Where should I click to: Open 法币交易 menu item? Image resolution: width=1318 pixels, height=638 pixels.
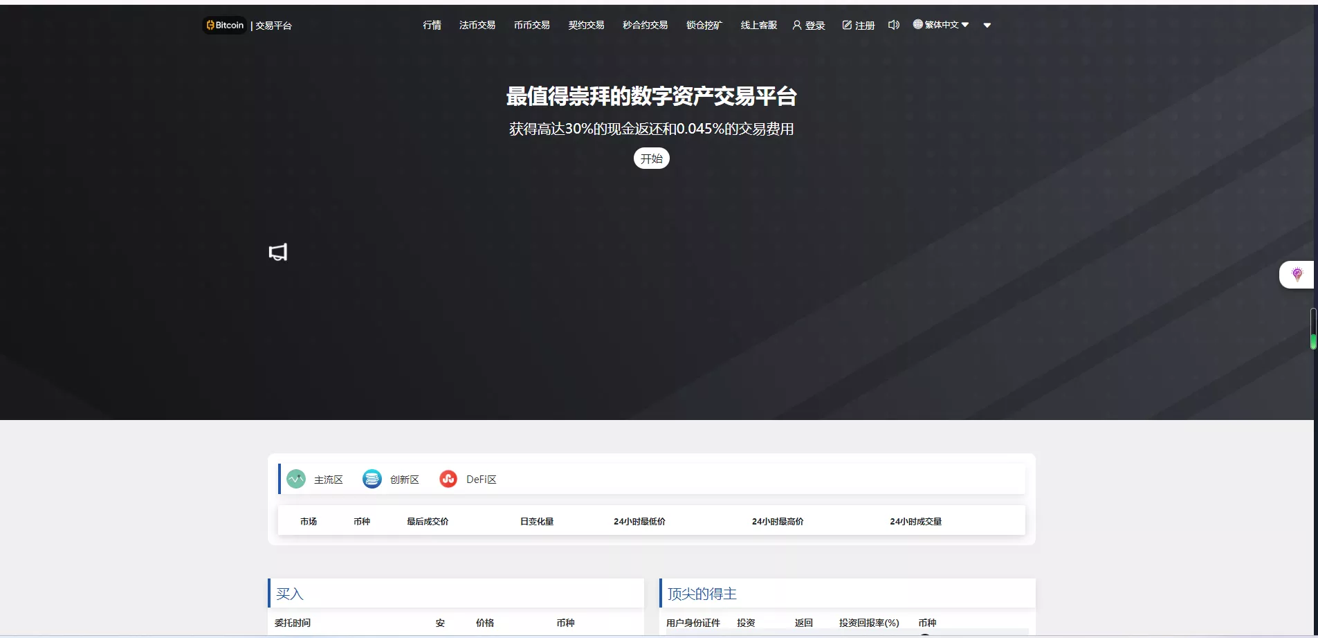click(477, 25)
